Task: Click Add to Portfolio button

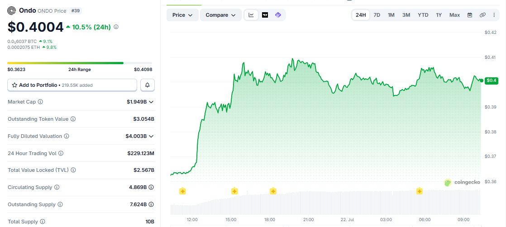Action: [x=72, y=85]
